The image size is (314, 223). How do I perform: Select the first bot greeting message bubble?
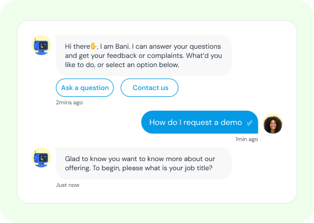tap(144, 56)
